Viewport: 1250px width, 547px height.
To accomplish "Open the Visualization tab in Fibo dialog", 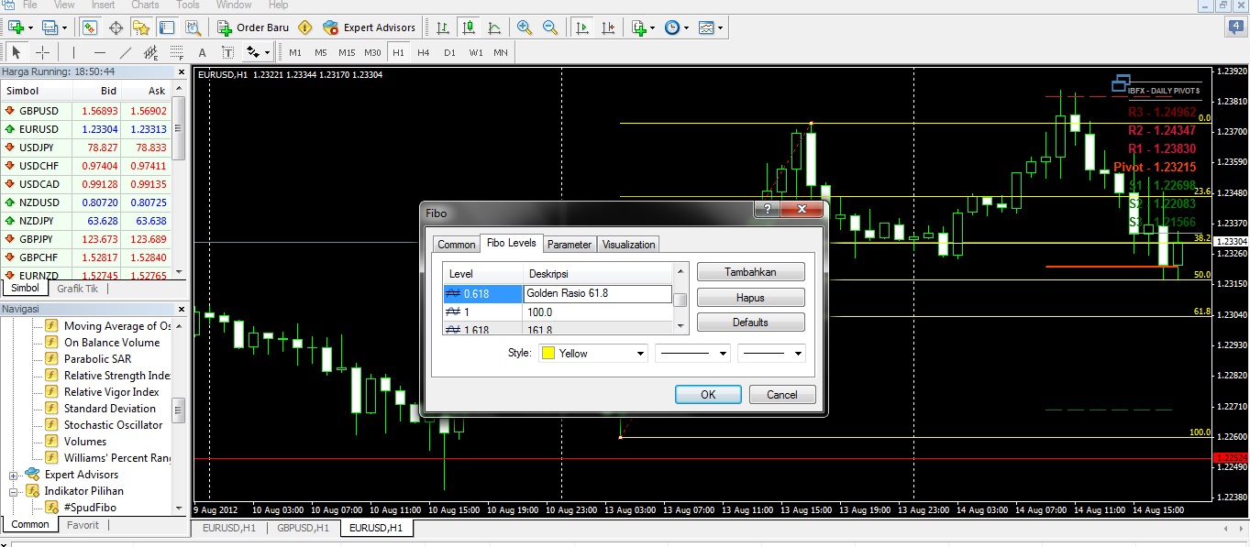I will [628, 245].
